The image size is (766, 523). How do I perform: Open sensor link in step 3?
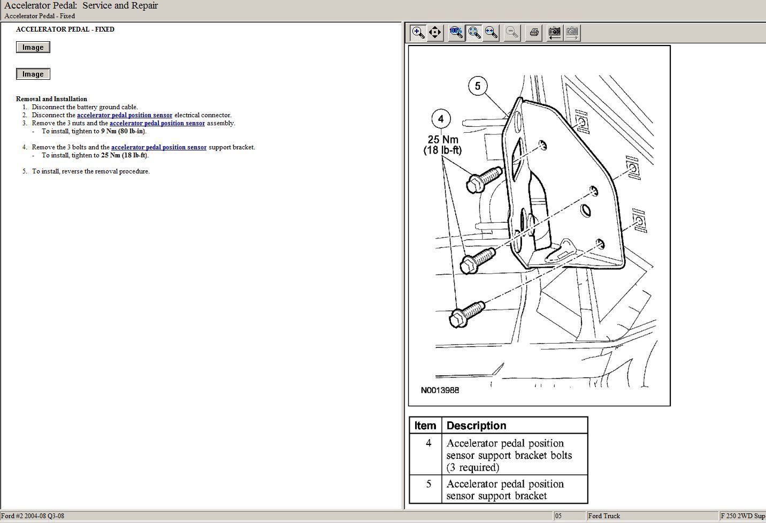pos(157,123)
